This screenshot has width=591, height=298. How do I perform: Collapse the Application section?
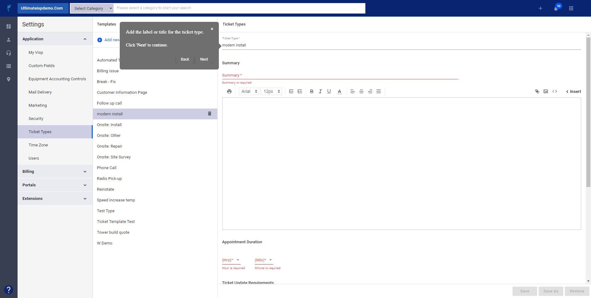[x=55, y=39]
